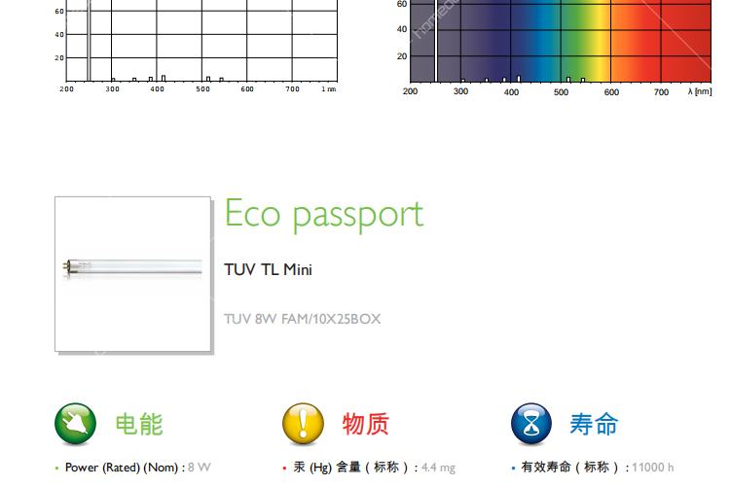This screenshot has width=730, height=486.
Task: Click the green power plug icon
Action: click(75, 424)
